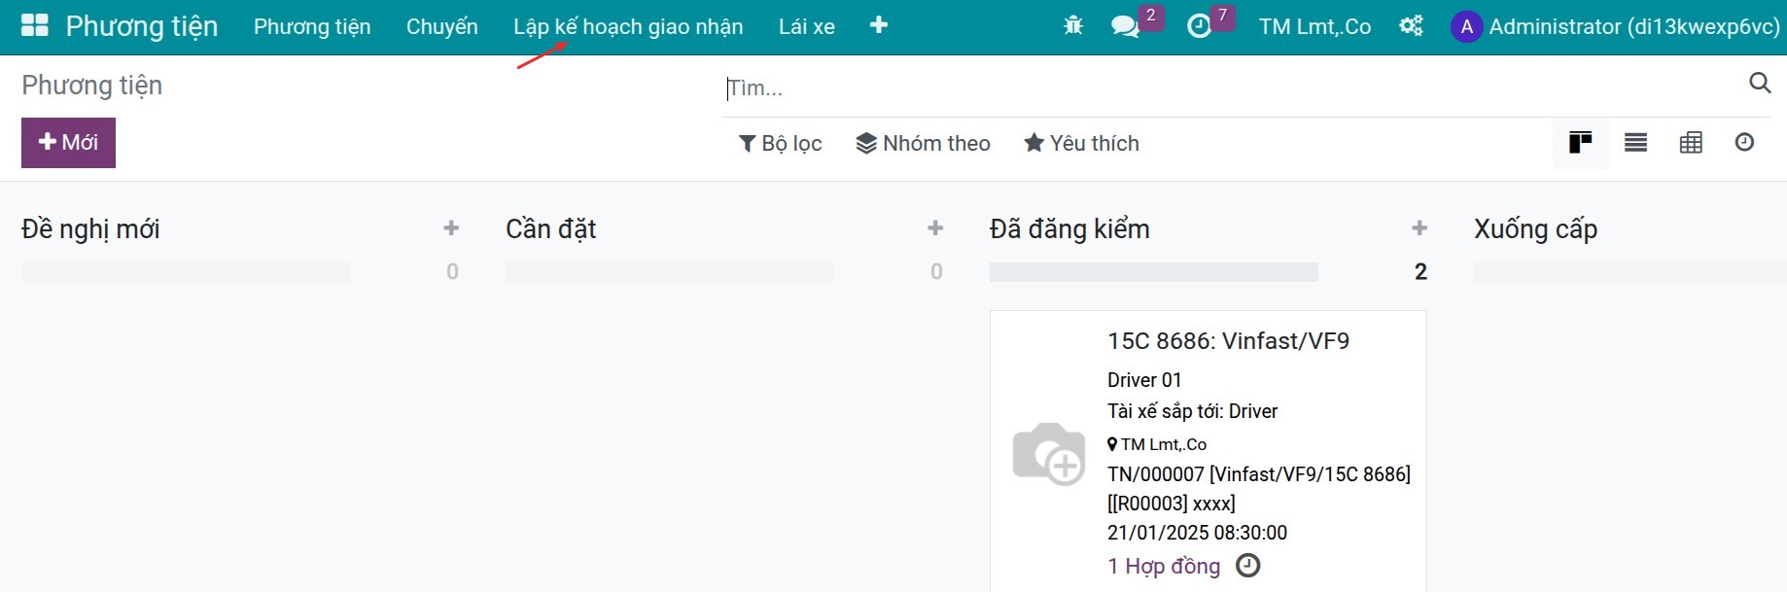This screenshot has width=1787, height=592.
Task: Click the Administrator avatar circle
Action: [1466, 26]
